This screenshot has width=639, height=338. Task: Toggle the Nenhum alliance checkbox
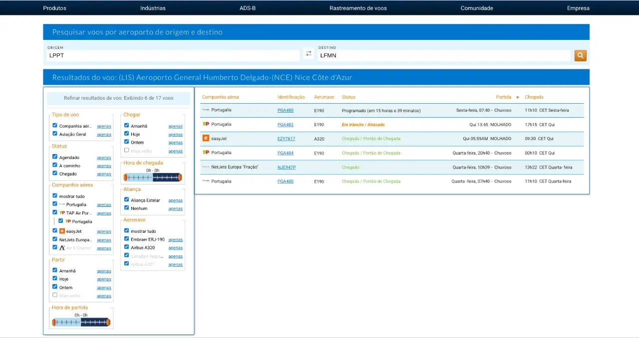pyautogui.click(x=127, y=208)
